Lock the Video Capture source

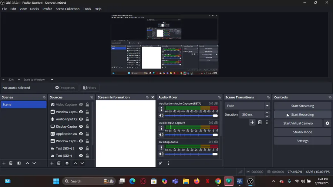point(87,105)
